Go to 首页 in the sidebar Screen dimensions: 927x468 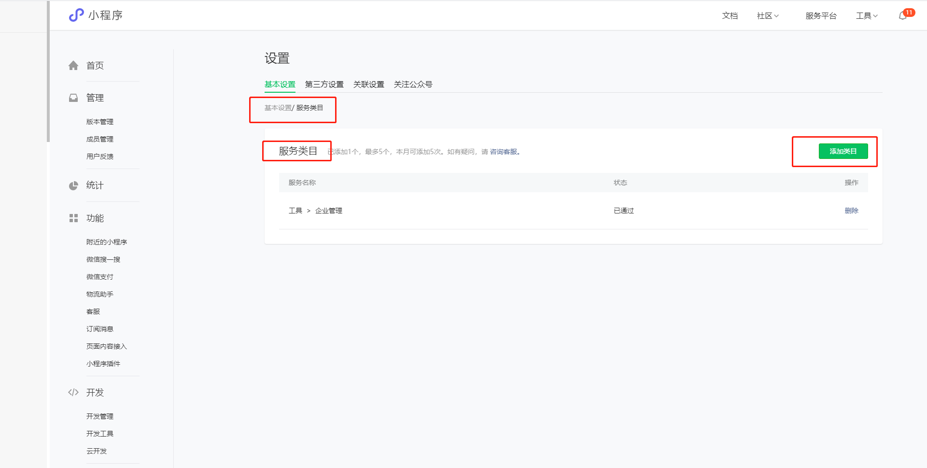[95, 66]
